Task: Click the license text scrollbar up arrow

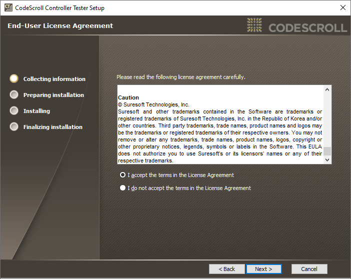Action: coord(327,90)
